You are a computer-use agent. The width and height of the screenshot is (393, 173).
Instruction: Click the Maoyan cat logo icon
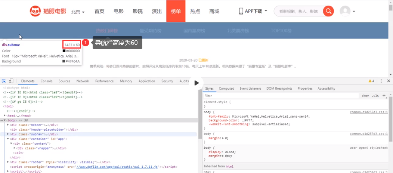35,11
